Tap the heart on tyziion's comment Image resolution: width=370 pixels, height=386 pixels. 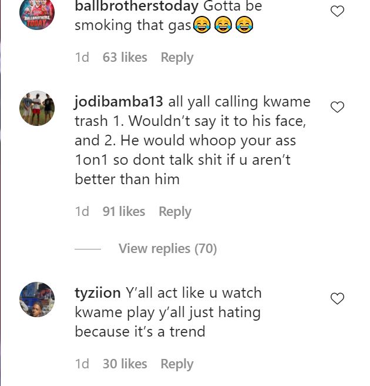coord(337,299)
